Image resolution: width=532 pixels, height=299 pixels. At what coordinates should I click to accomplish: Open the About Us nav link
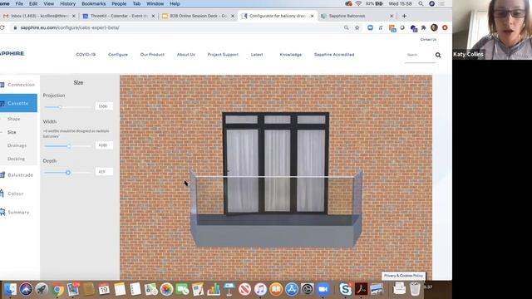click(x=186, y=55)
